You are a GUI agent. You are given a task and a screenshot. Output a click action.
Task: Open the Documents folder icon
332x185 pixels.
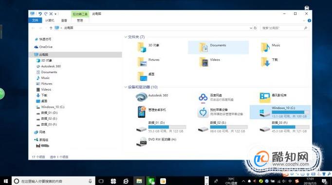click(x=203, y=47)
